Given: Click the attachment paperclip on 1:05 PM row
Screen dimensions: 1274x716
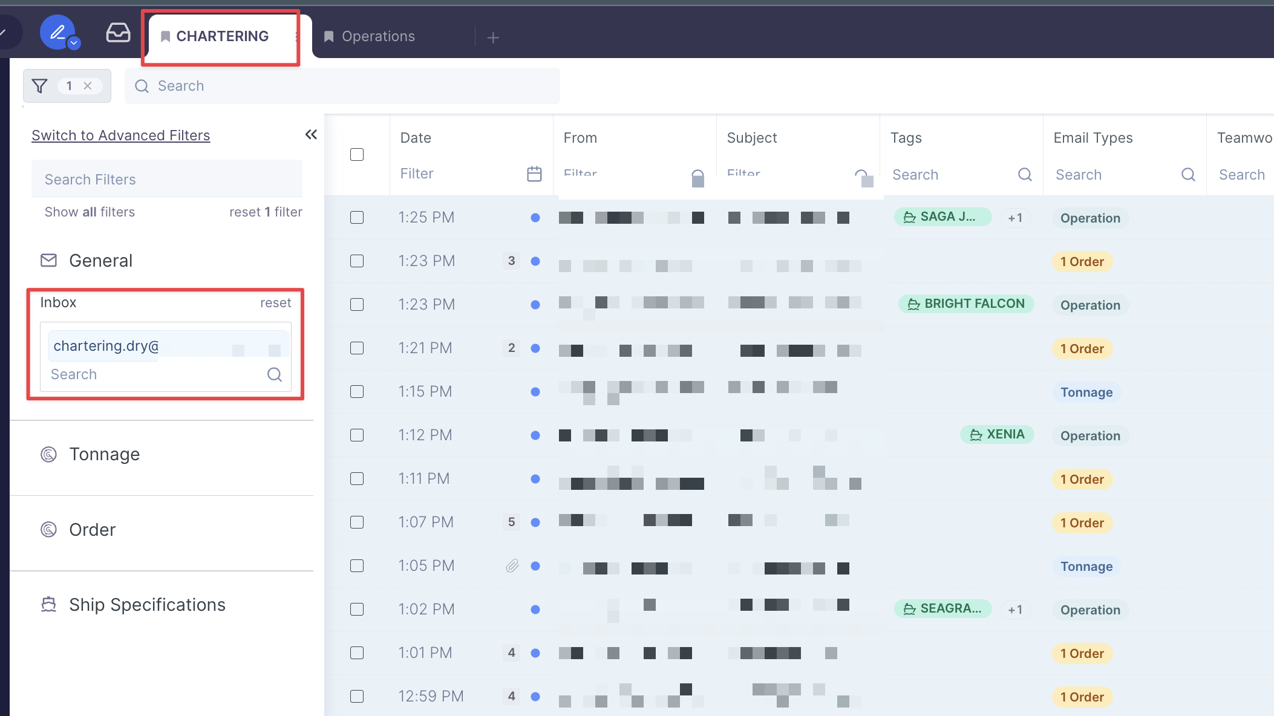Looking at the screenshot, I should coord(512,566).
